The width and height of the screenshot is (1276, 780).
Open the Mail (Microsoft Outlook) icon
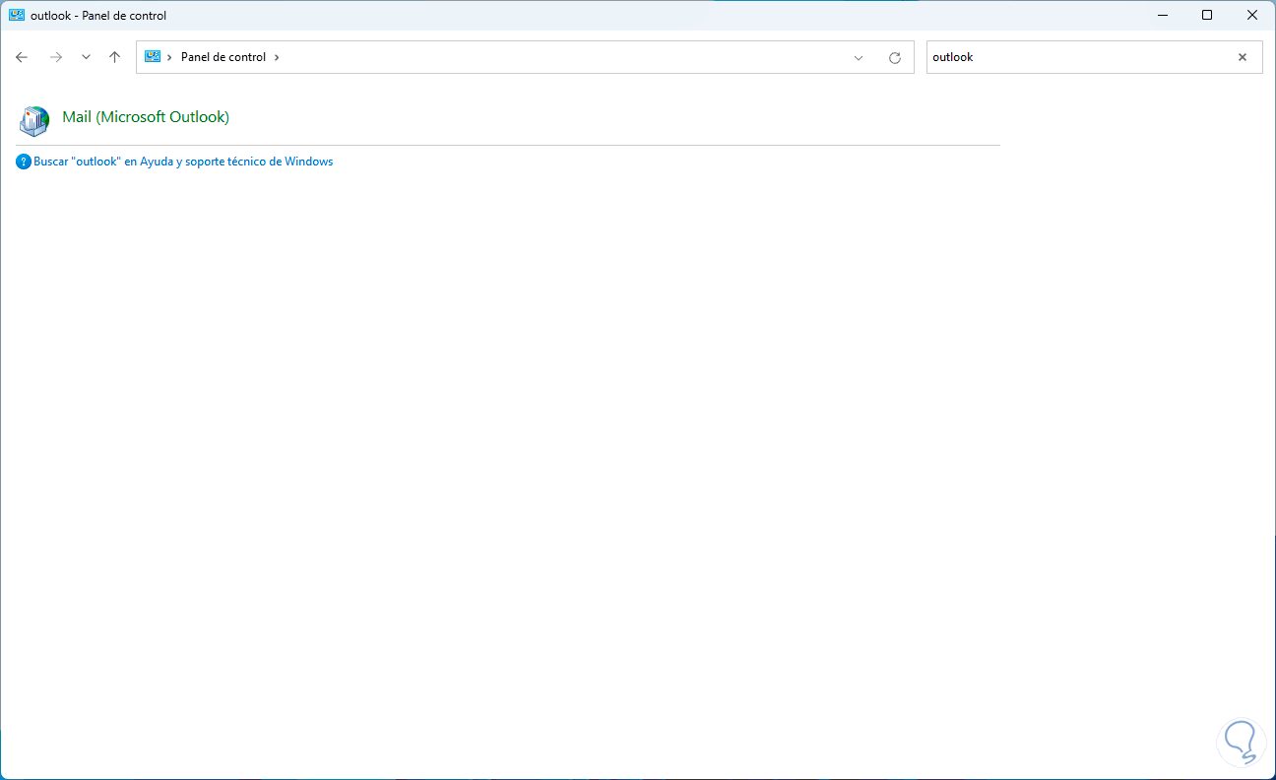point(33,120)
